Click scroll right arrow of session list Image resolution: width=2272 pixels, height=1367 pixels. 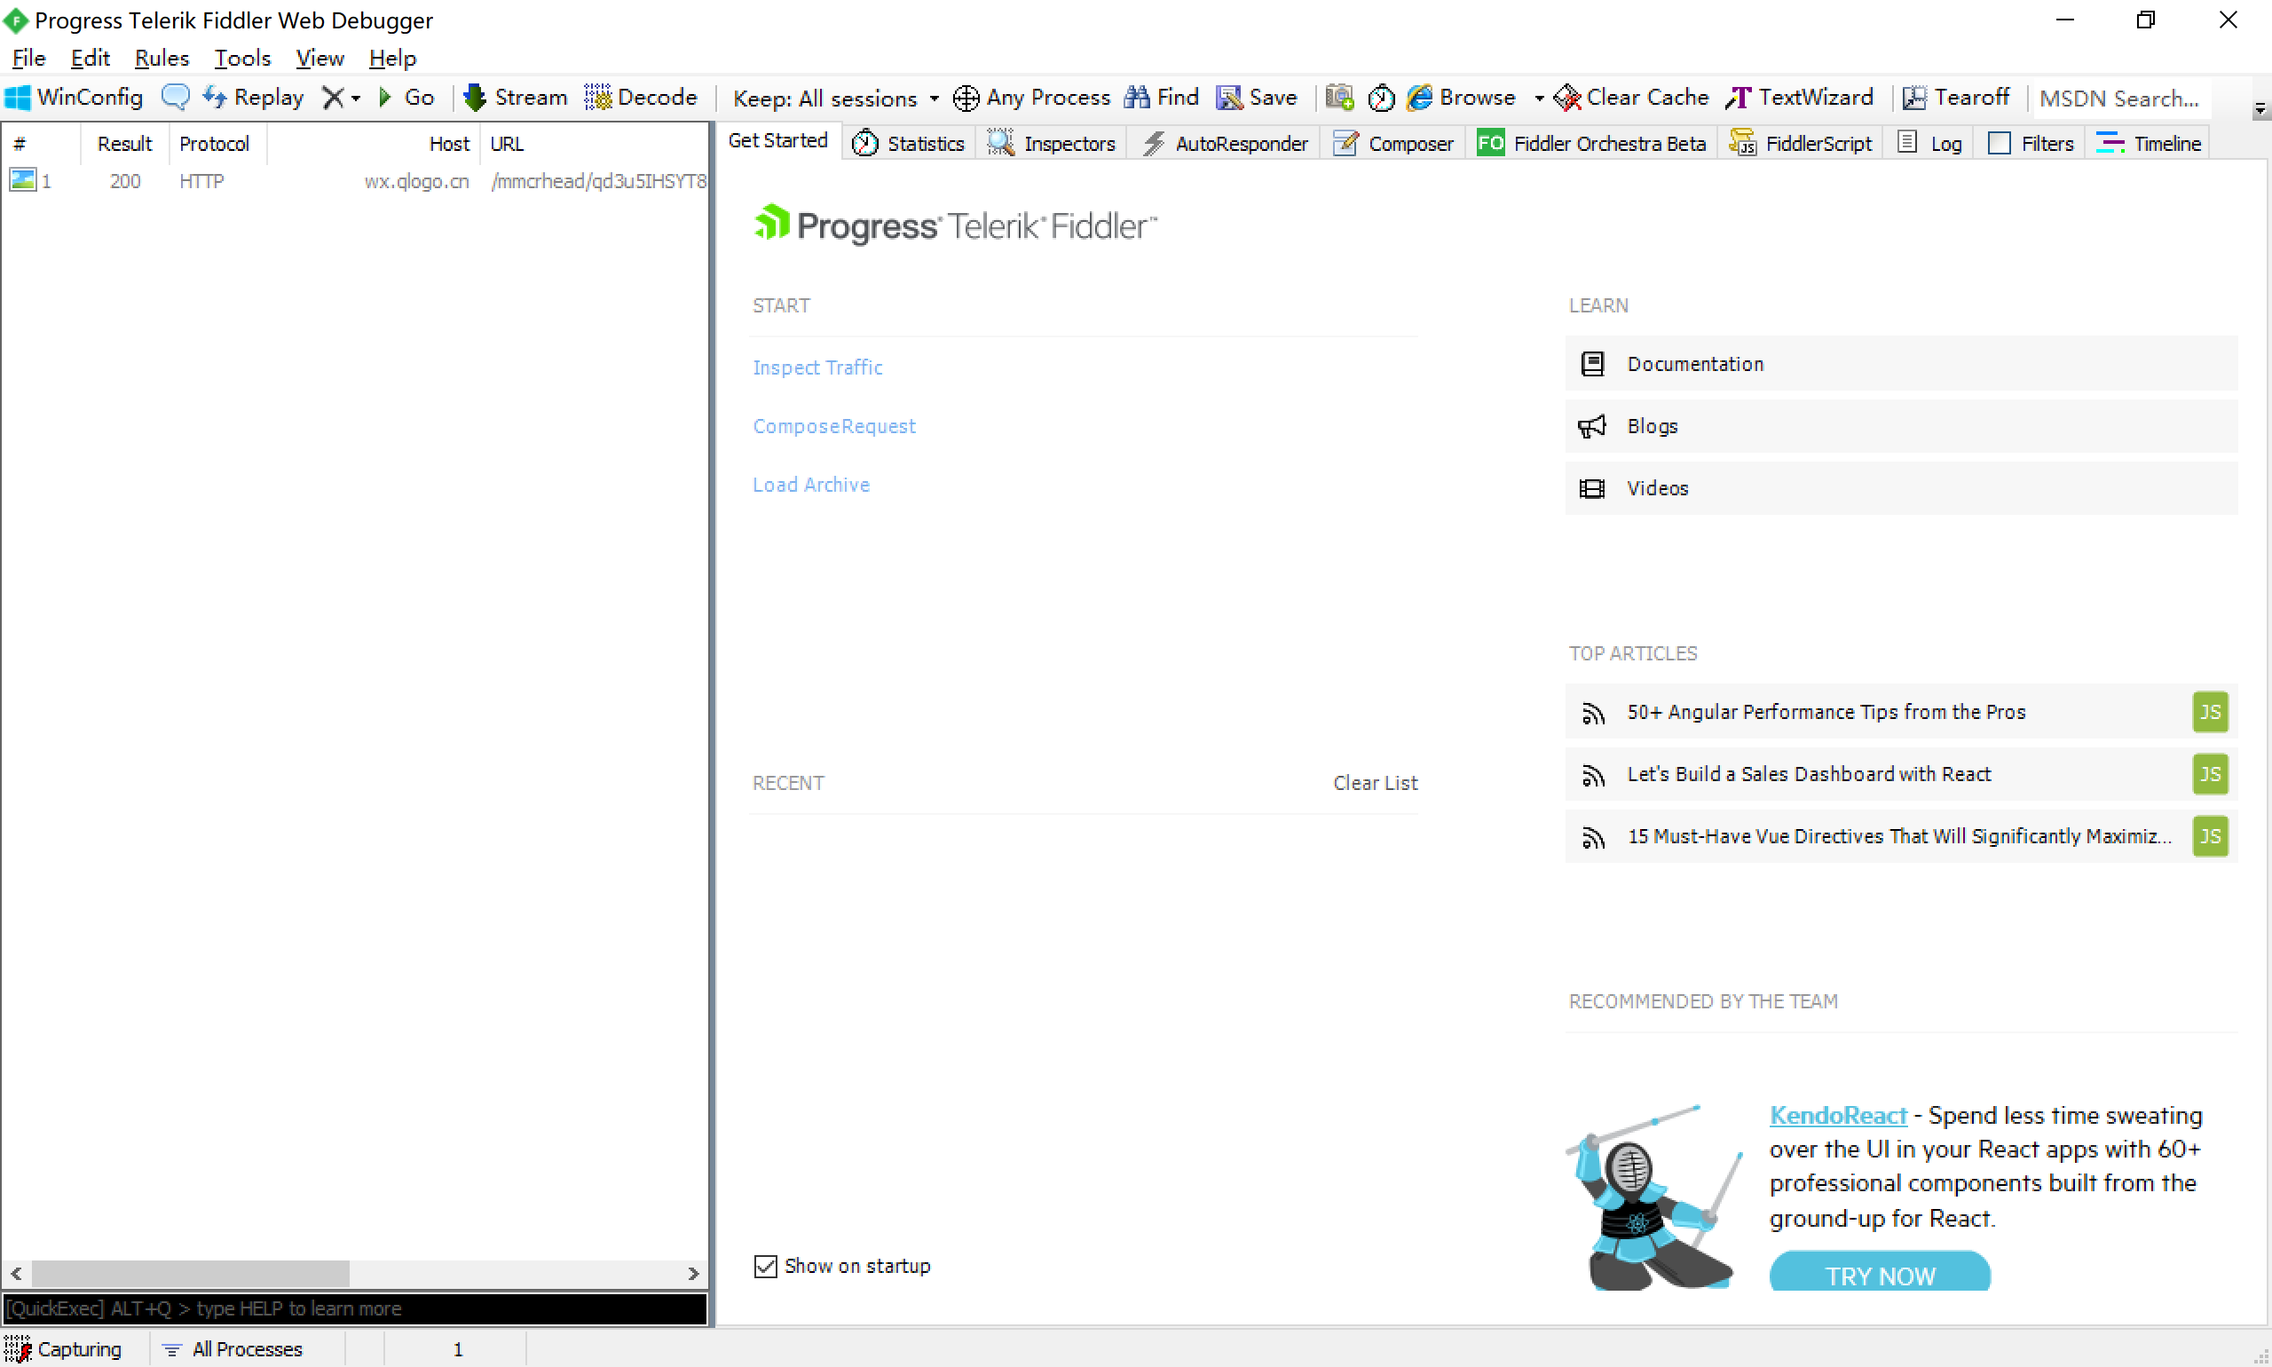tap(693, 1274)
